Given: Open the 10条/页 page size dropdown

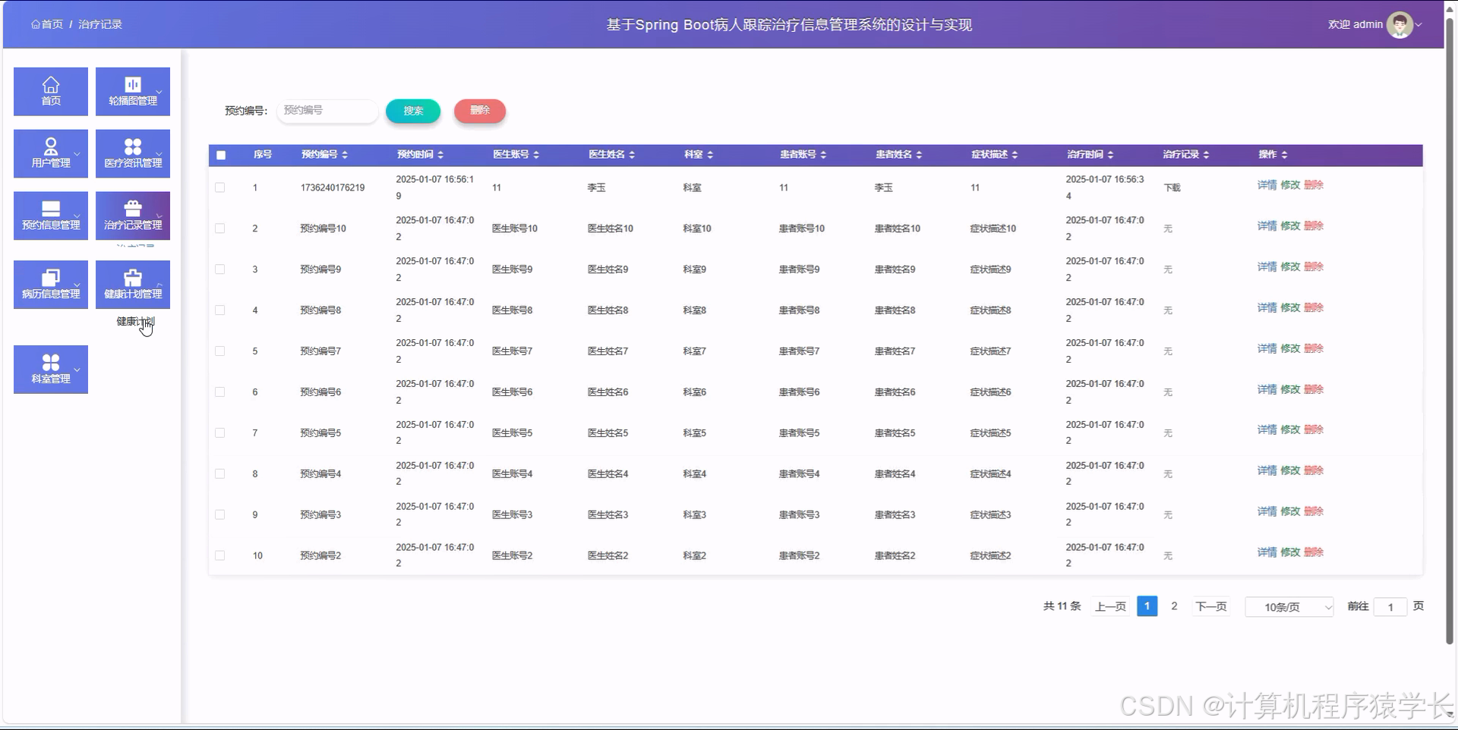Looking at the screenshot, I should [x=1289, y=606].
